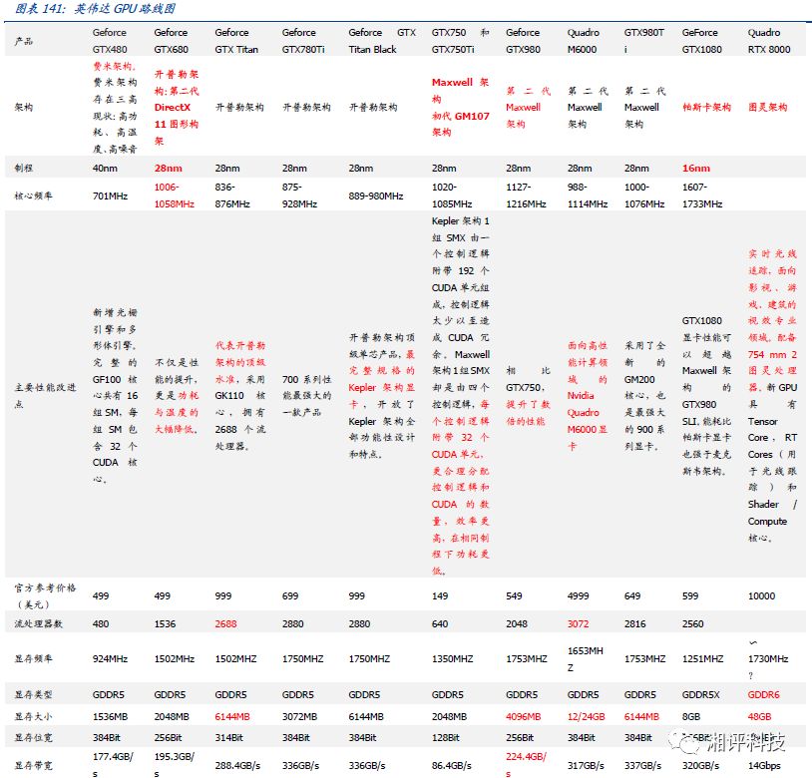Click the '显存大小' row label
The image size is (812, 778).
coord(33,716)
